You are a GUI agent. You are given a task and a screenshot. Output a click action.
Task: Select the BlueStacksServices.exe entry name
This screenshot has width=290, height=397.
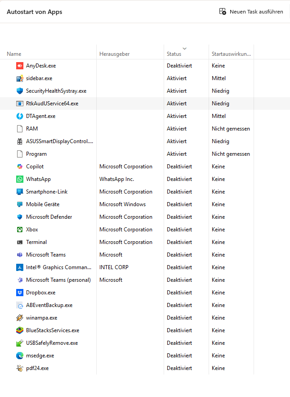click(53, 330)
